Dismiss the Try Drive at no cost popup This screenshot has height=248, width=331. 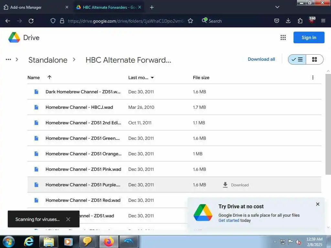[318, 204]
